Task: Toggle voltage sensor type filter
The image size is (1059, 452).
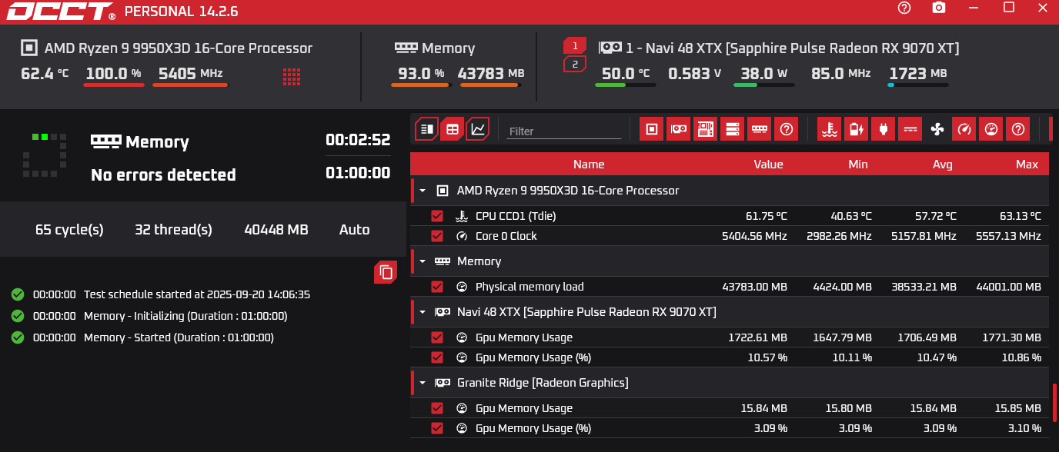Action: [x=910, y=129]
